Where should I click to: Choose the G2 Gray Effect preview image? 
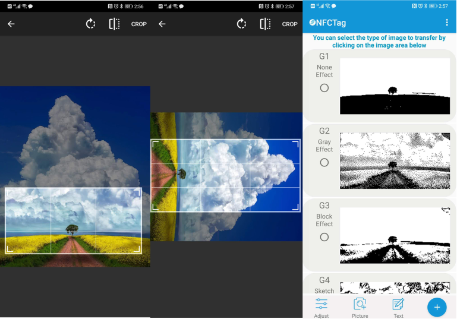coord(395,161)
